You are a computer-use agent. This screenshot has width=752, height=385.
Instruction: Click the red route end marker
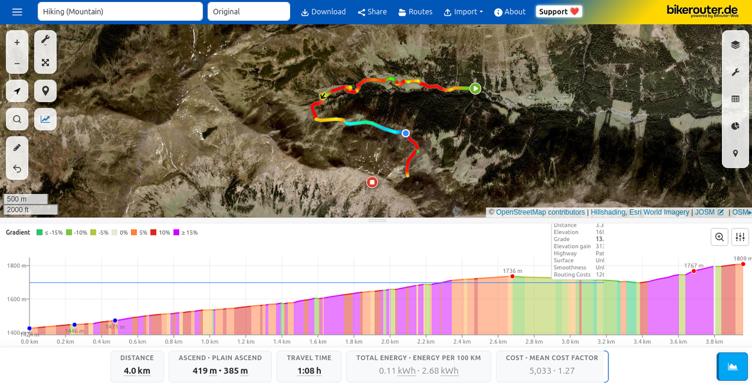(x=372, y=182)
